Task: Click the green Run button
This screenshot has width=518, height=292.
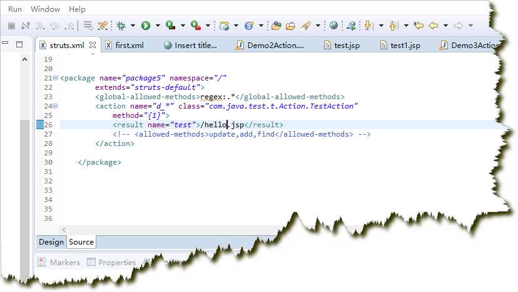Action: pyautogui.click(x=146, y=26)
